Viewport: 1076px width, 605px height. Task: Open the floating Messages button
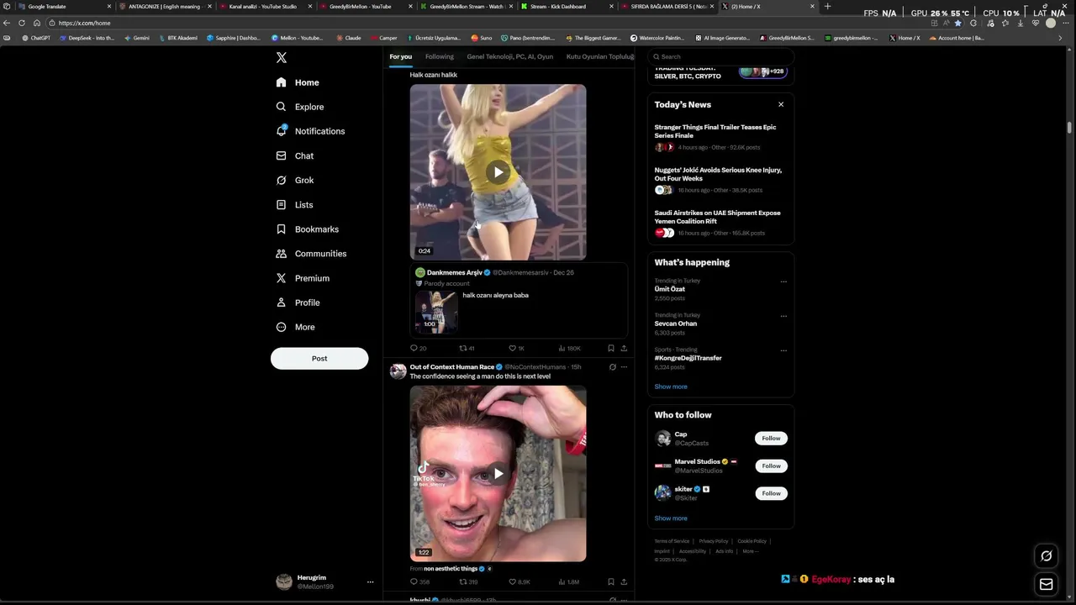(1047, 585)
